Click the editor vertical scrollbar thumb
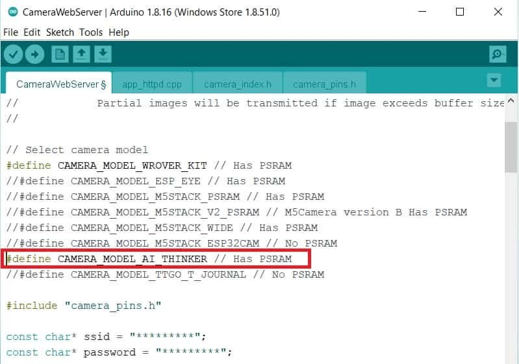The height and width of the screenshot is (364, 519). click(511, 147)
